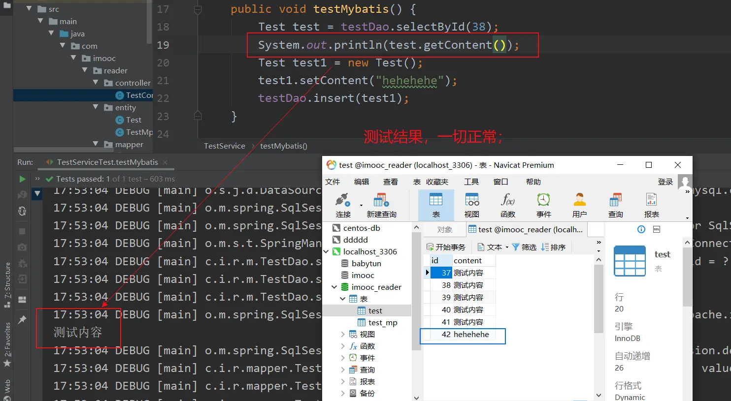
Task: Collapse the entity package in project tree
Action: click(x=96, y=107)
